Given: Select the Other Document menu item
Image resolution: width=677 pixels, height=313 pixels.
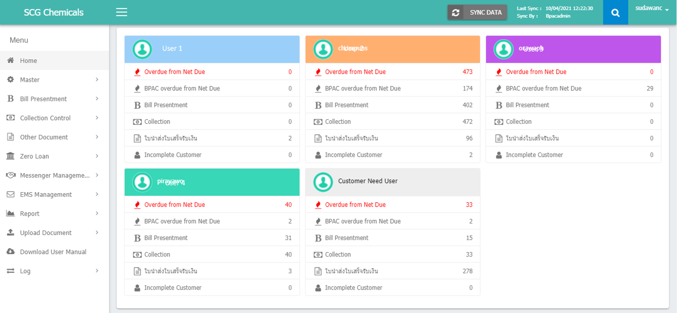Looking at the screenshot, I should coord(44,137).
